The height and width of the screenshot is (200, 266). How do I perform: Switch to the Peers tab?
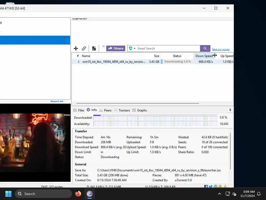click(x=105, y=110)
